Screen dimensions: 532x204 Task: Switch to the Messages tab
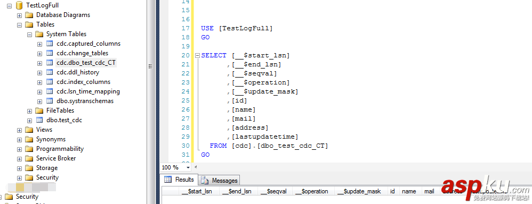point(219,180)
